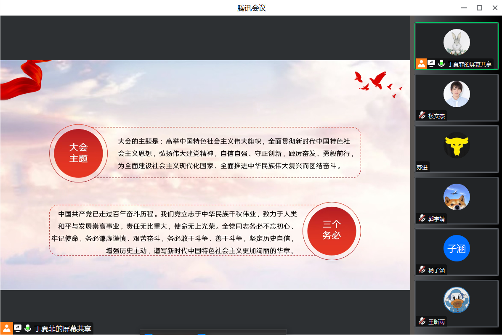Select 王昕雨's duck avatar
The width and height of the screenshot is (502, 335).
coord(457,300)
